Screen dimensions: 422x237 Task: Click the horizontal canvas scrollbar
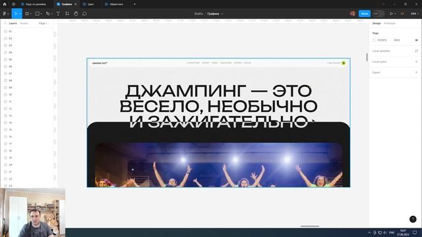point(310,226)
